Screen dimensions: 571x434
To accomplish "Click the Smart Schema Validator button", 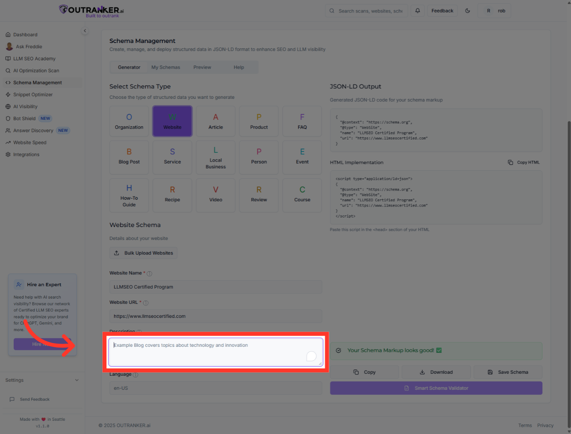I will click(436, 388).
